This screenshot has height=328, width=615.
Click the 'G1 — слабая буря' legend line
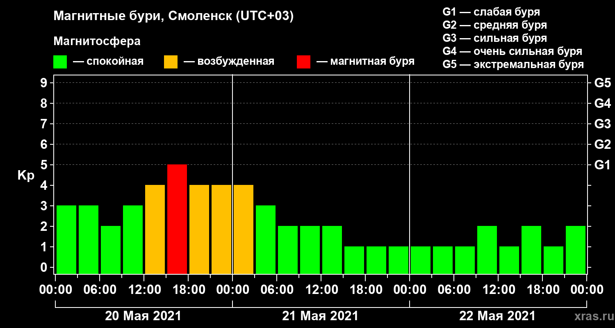tap(491, 11)
